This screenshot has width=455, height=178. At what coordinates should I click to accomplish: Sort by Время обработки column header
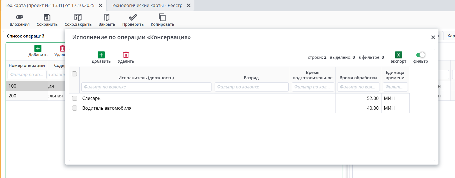[x=358, y=78]
